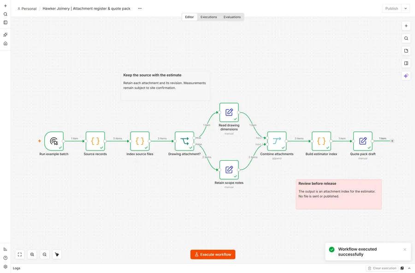Select the Source records code node

pyautogui.click(x=95, y=141)
